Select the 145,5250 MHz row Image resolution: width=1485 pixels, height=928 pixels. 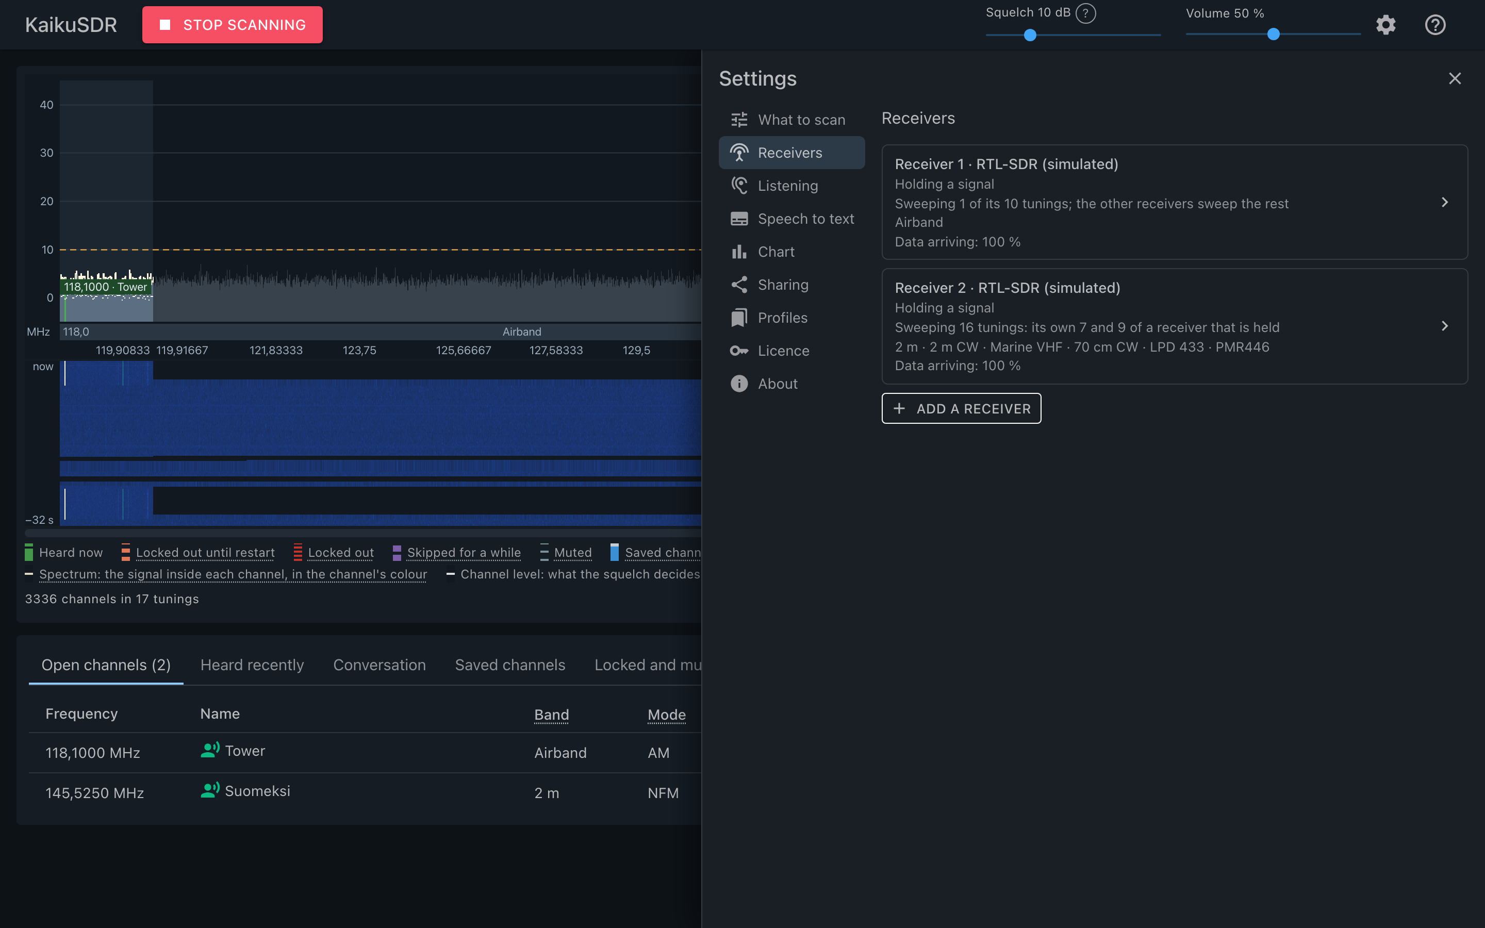click(x=365, y=793)
